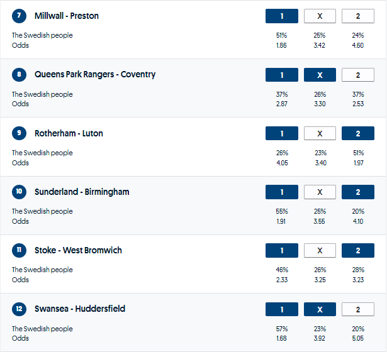Toggle home win for Stoke - West Bromwich
This screenshot has height=352, width=387.
point(281,251)
